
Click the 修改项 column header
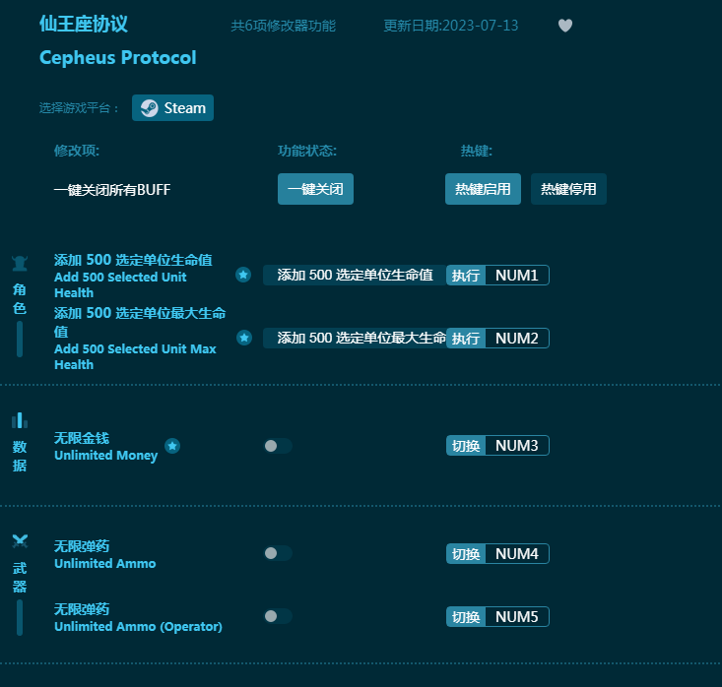[77, 151]
